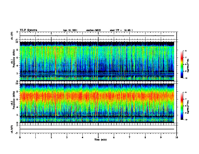Click the ch.2 frequency tick label "2"

[18, 115]
